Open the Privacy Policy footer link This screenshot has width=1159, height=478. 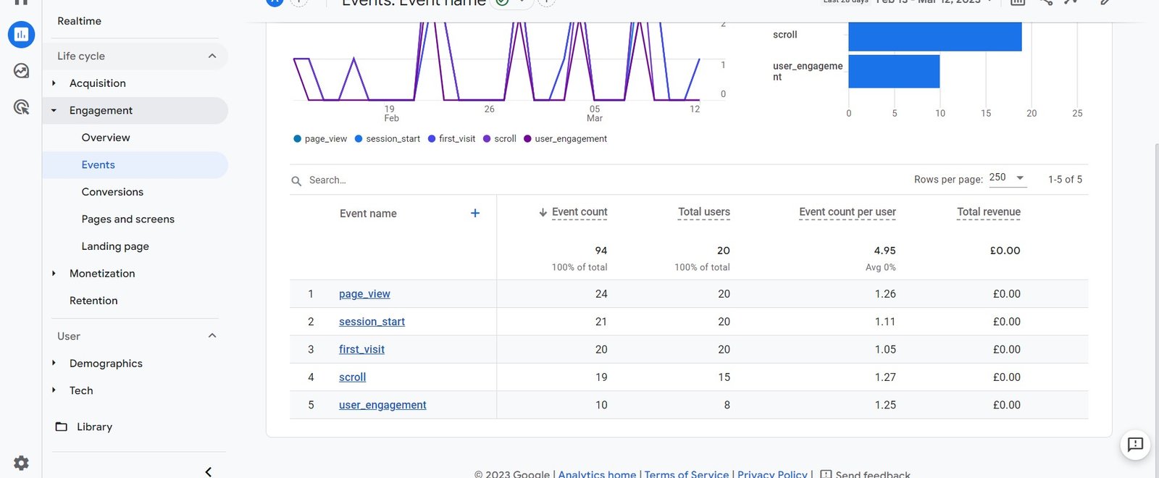[x=772, y=474]
